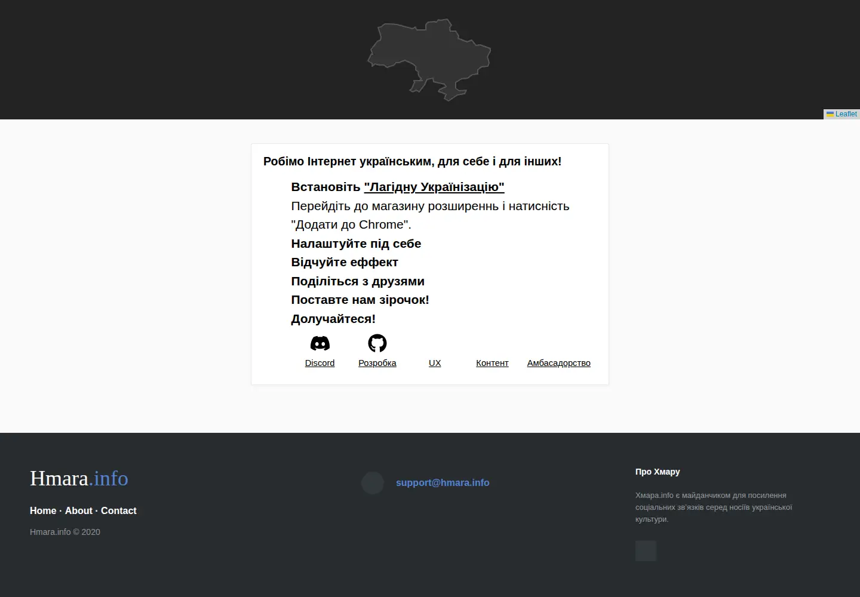Click the GitHub logo icon
860x597 pixels.
(377, 343)
